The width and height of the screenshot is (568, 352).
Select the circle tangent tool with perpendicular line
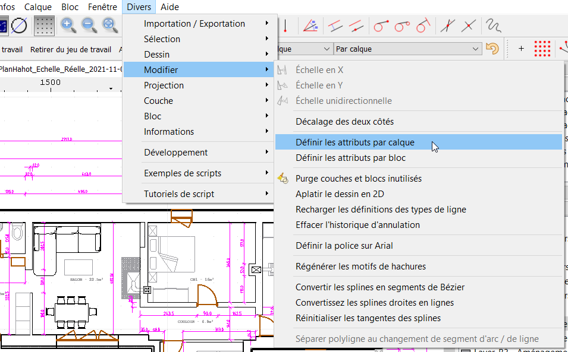click(422, 26)
